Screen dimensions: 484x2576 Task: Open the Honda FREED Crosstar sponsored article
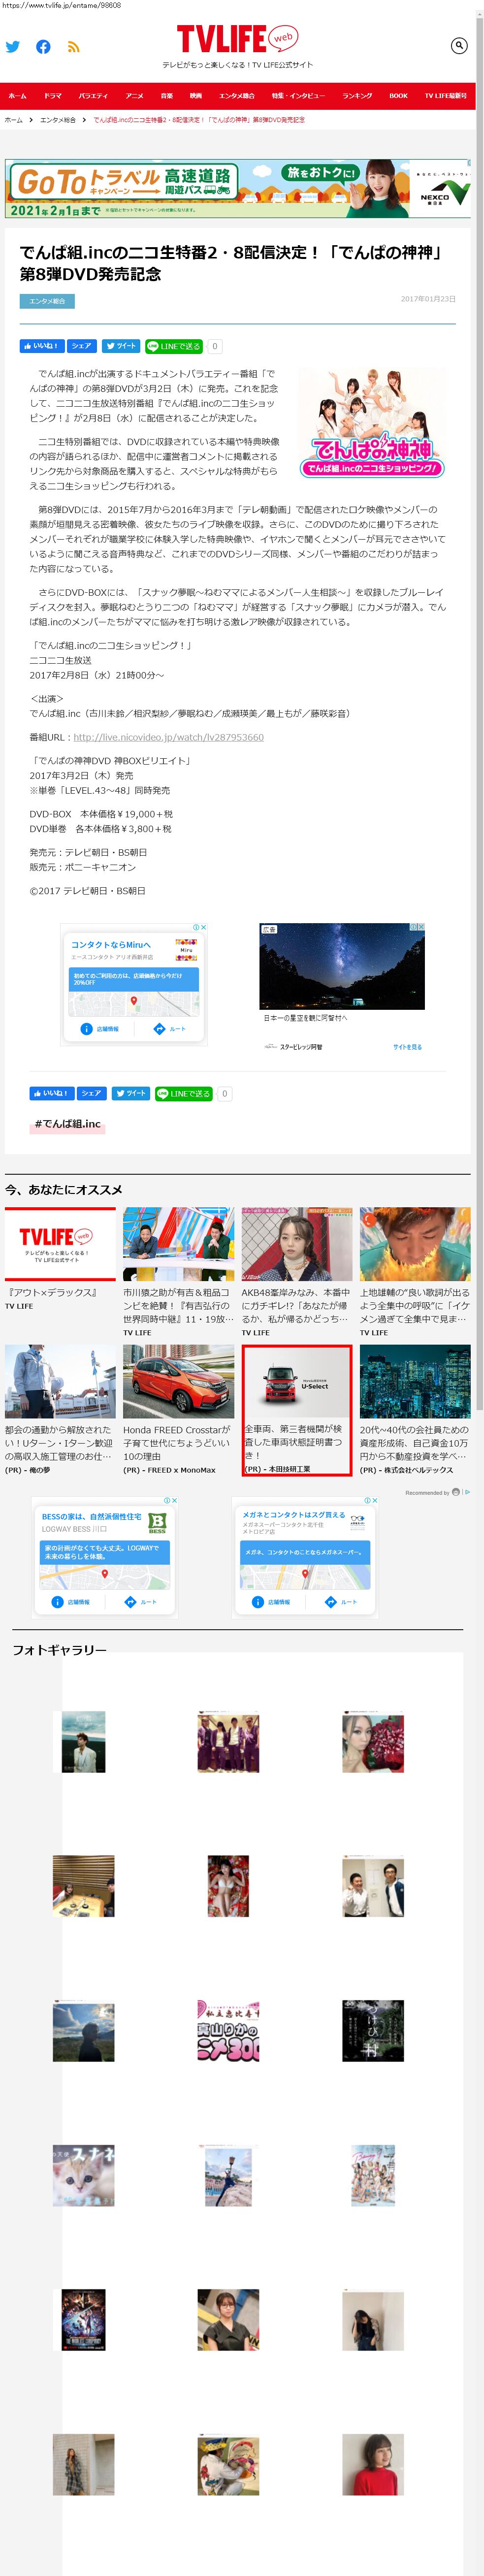click(179, 1410)
